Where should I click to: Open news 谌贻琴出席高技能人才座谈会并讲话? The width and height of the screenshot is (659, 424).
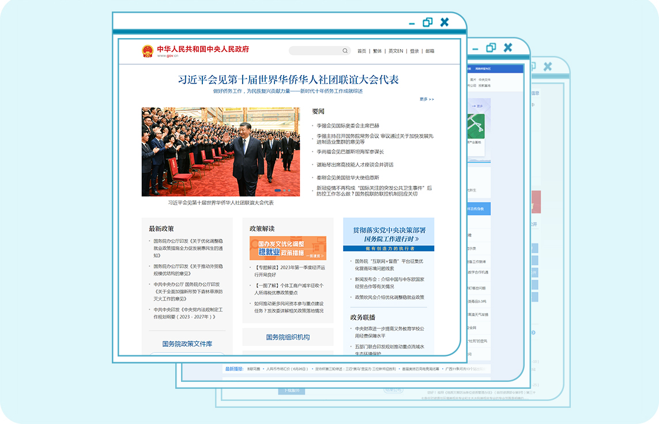[355, 165]
